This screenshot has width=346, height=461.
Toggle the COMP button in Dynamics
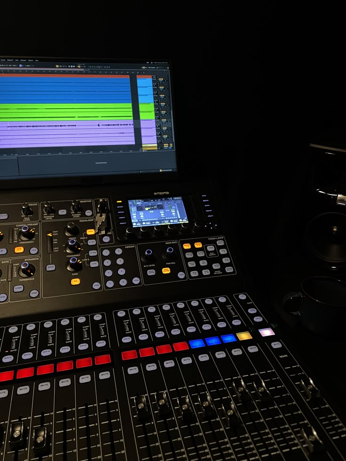click(18, 289)
